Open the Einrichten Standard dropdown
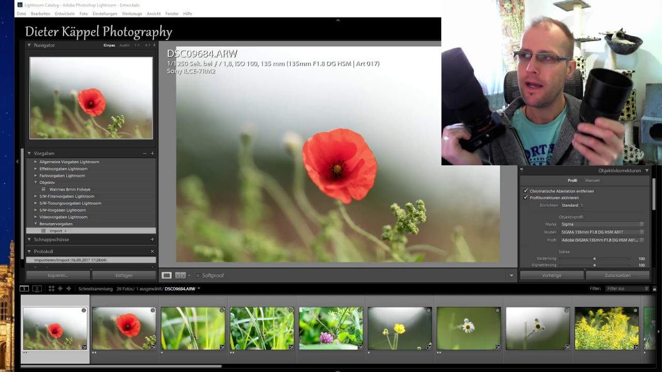Screen dimensions: 662x372 (x=573, y=206)
